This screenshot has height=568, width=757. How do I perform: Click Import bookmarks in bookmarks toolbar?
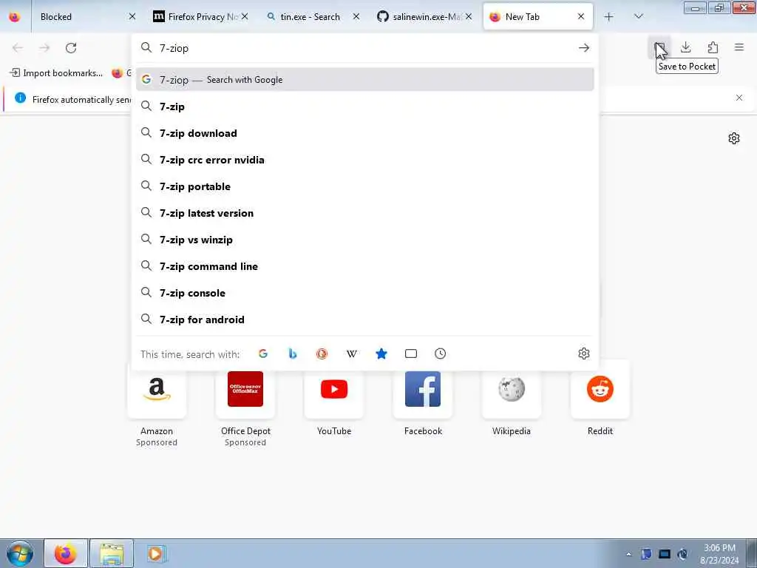pos(56,73)
